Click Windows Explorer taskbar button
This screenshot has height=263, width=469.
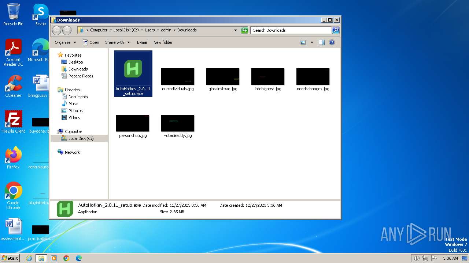[41, 258]
